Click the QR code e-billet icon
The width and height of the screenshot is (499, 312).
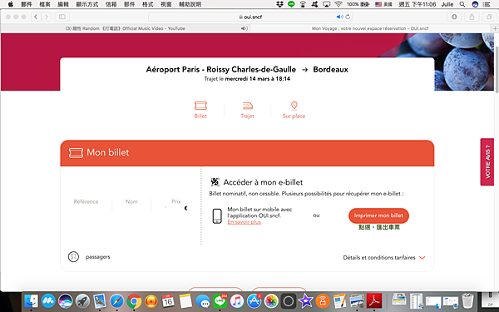point(215,182)
